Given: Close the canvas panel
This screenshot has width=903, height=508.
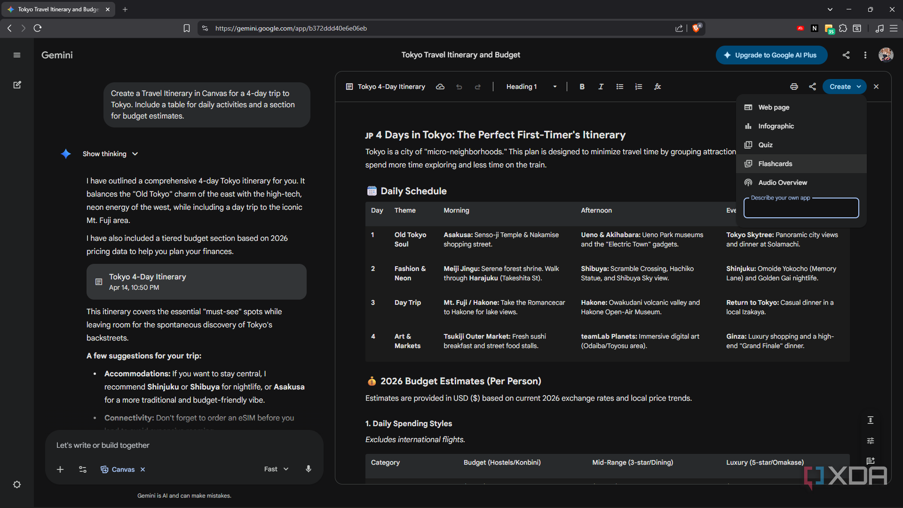Looking at the screenshot, I should click(876, 87).
